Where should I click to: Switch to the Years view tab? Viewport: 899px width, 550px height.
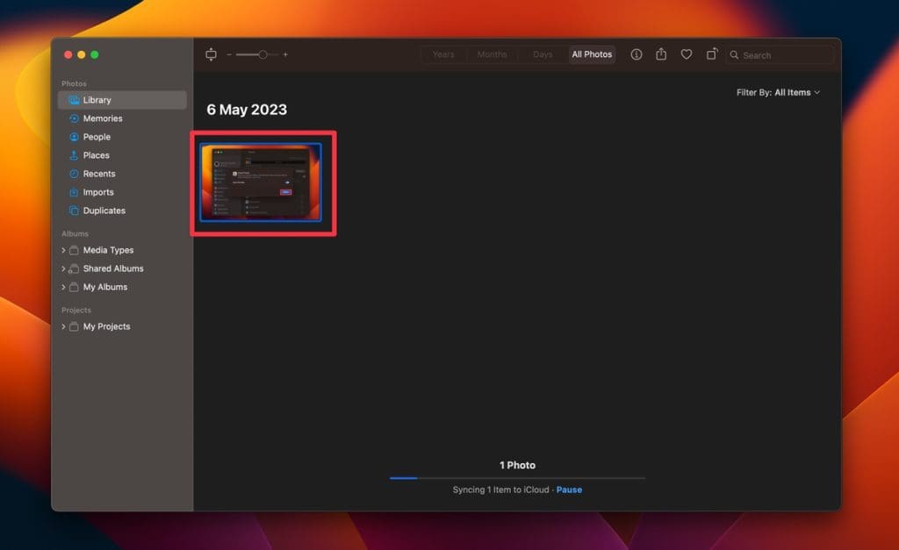click(443, 54)
